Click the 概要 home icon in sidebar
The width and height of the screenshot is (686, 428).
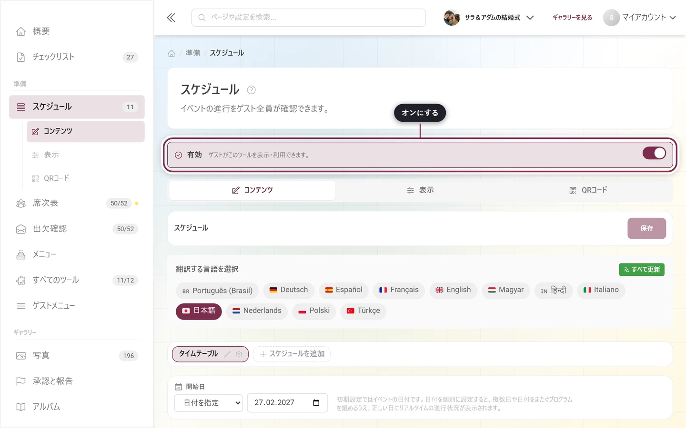(x=21, y=31)
